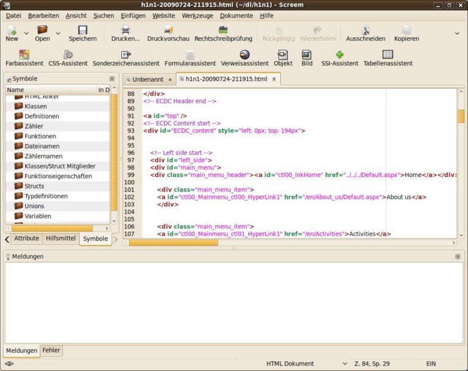Expand the New button dropdown arrow

[x=26, y=33]
